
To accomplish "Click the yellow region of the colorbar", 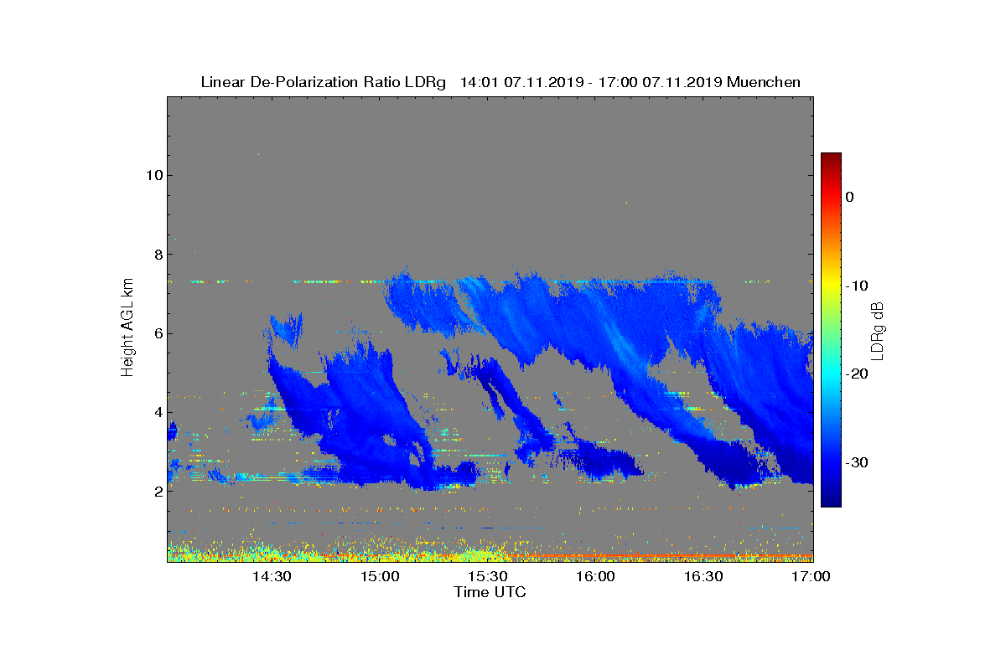I will 831,285.
